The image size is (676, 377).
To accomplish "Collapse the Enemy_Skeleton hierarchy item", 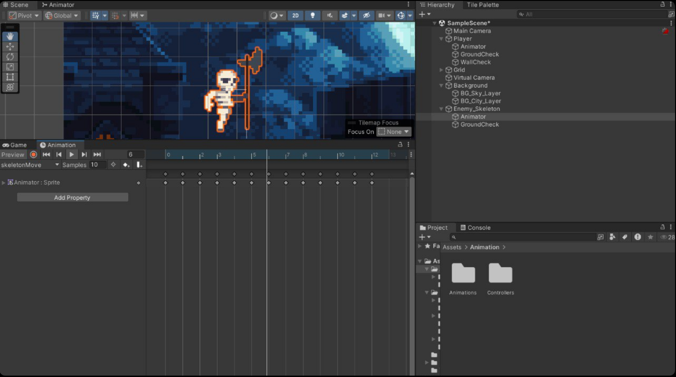I will (441, 109).
